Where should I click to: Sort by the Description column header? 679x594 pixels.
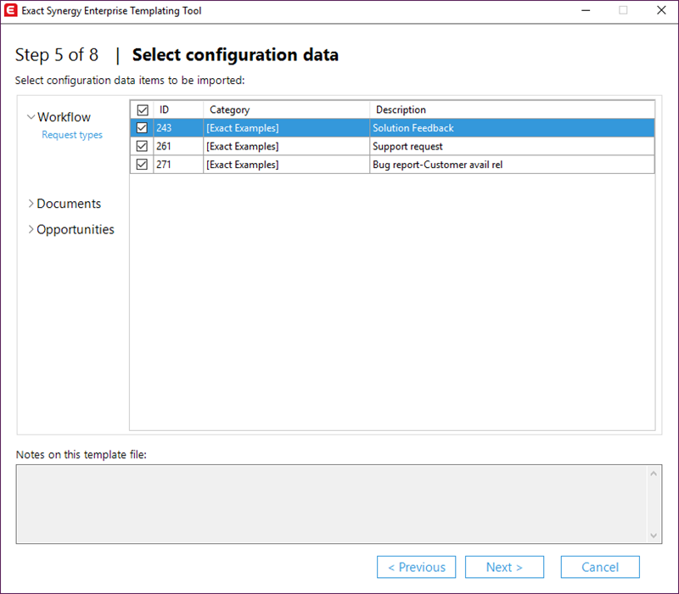point(513,109)
